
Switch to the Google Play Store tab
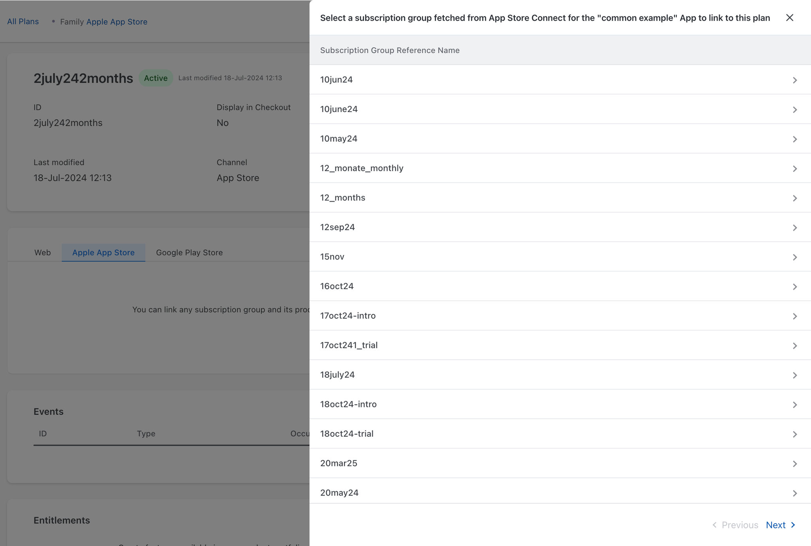[x=189, y=253]
